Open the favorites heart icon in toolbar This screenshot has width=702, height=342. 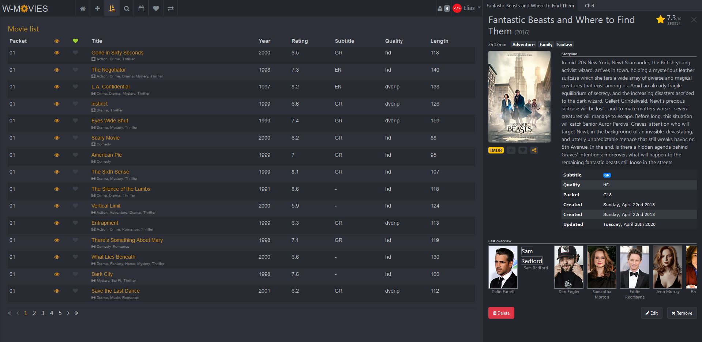pos(156,8)
